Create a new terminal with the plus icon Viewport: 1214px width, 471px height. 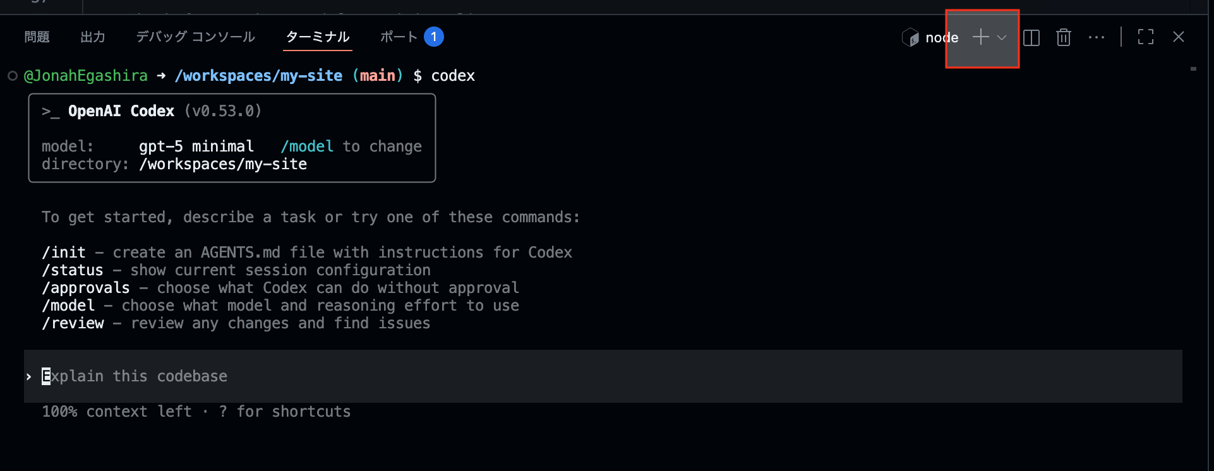coord(980,37)
